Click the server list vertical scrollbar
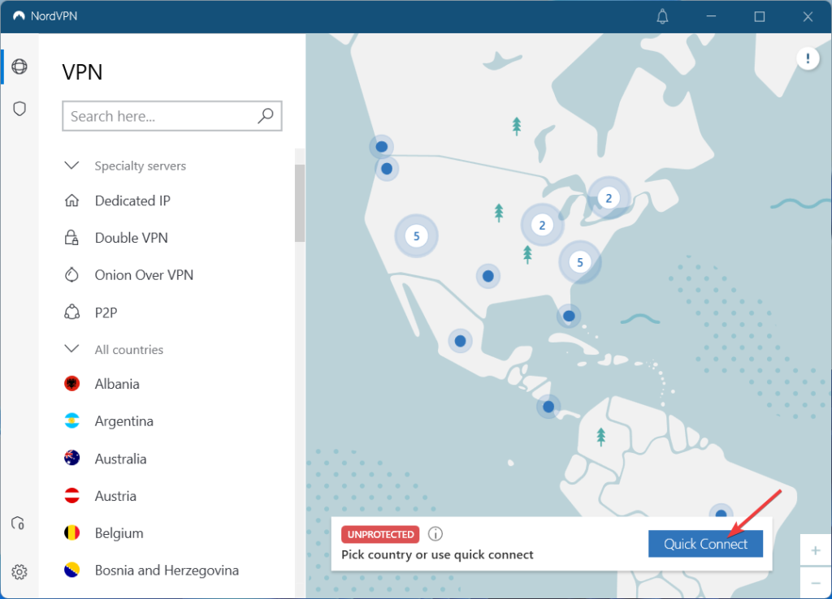 pyautogui.click(x=300, y=203)
